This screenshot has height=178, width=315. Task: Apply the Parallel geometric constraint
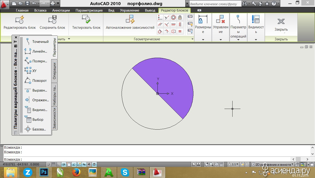click(x=160, y=24)
